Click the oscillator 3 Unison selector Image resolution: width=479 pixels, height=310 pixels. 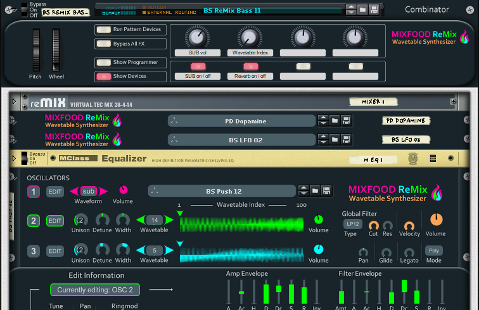coord(80,250)
